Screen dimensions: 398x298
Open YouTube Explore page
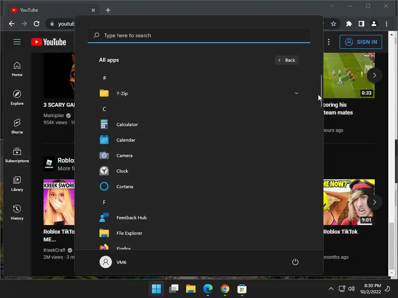coord(17,98)
